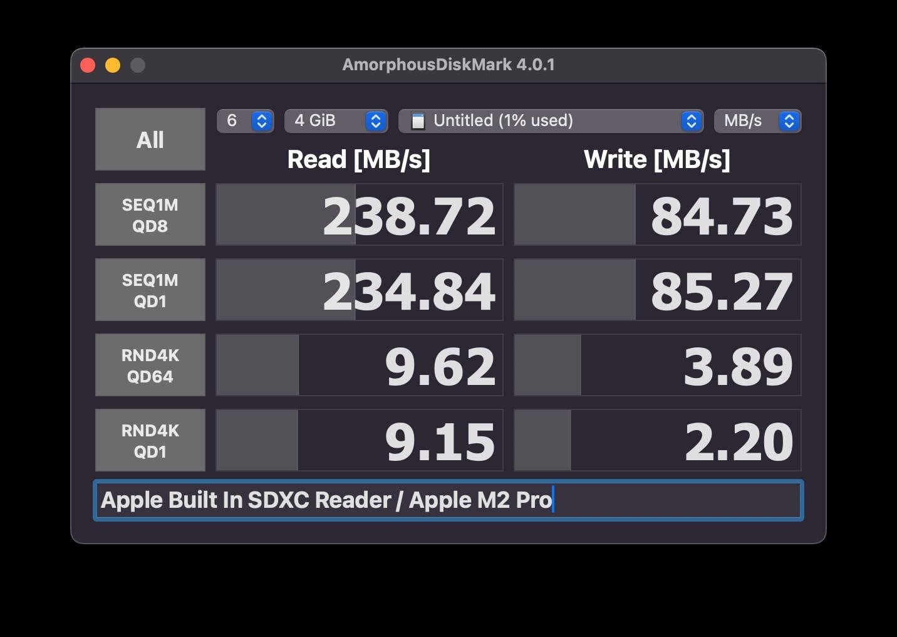This screenshot has width=897, height=637.
Task: Click the blue stepper arrows next to 6
Action: pos(262,121)
